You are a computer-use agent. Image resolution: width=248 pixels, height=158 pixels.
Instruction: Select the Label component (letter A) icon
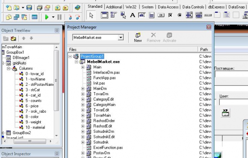click(x=133, y=15)
